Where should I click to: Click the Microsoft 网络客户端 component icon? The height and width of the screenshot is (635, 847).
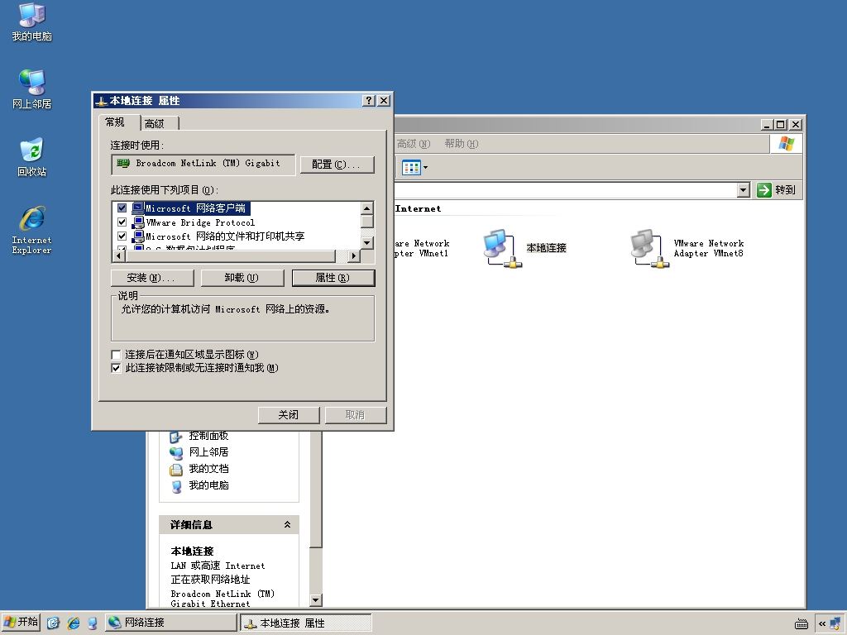(138, 208)
